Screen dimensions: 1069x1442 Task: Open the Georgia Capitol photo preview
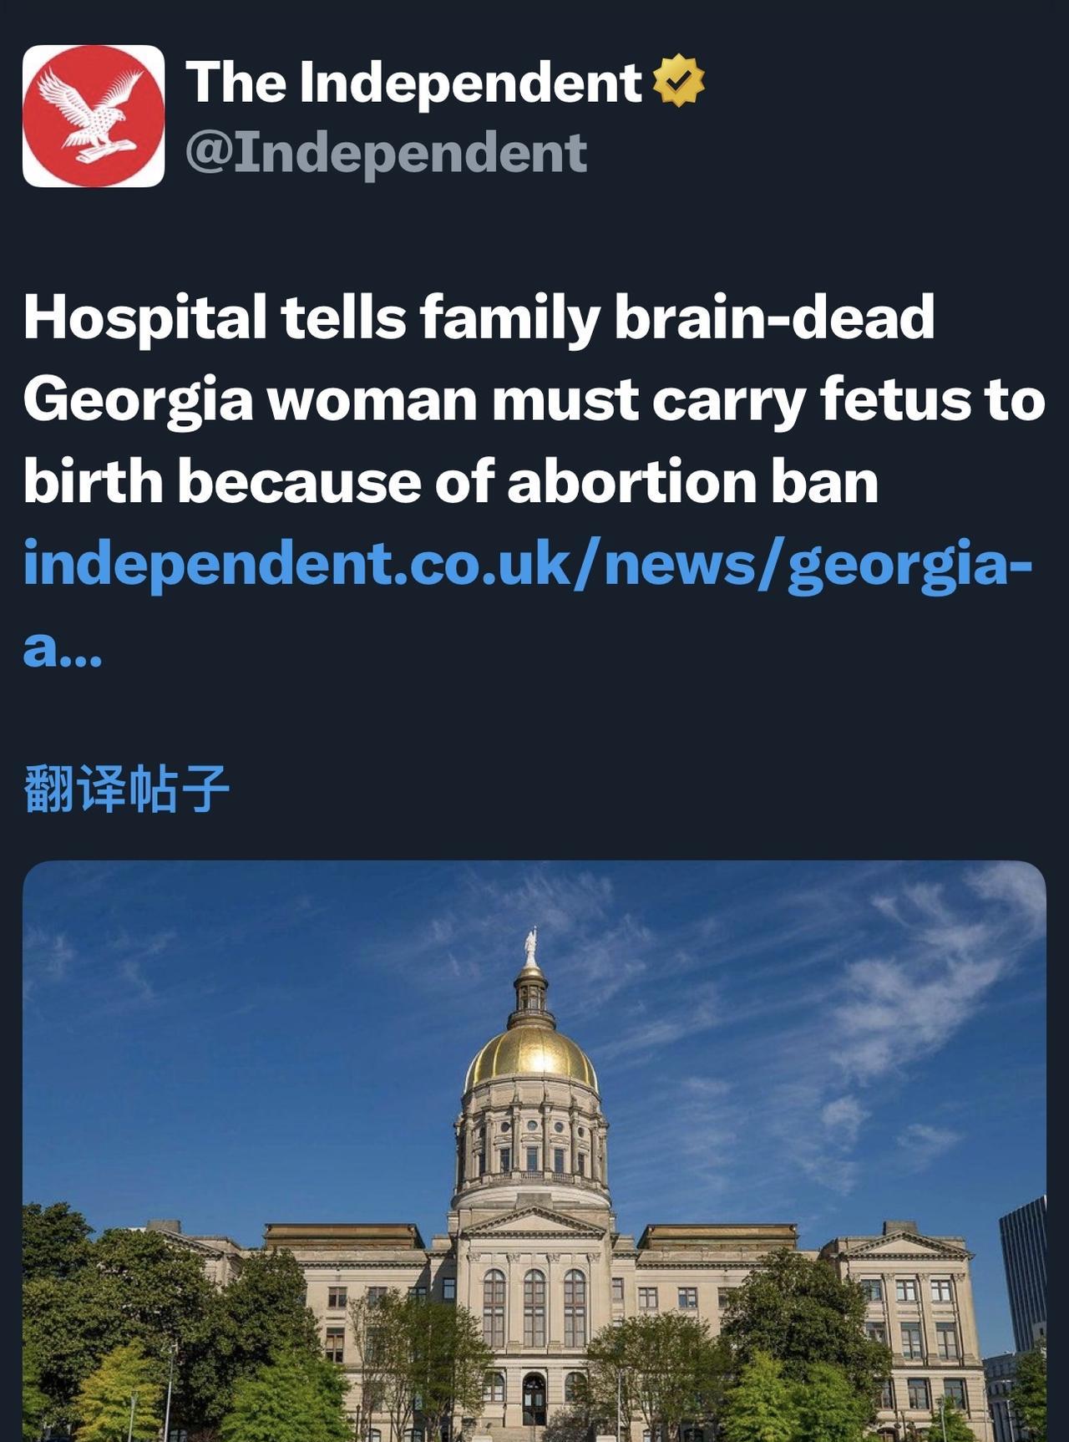tap(534, 1151)
